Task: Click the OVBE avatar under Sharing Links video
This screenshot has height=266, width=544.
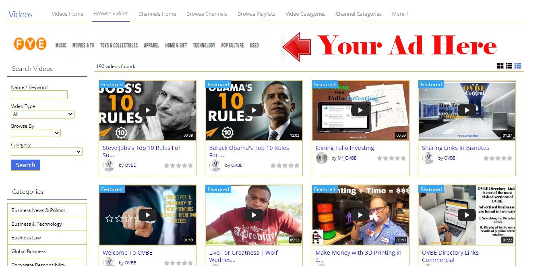Action: tap(428, 158)
